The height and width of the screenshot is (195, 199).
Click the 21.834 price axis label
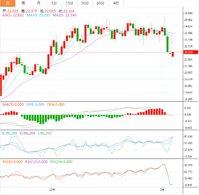(x=188, y=59)
